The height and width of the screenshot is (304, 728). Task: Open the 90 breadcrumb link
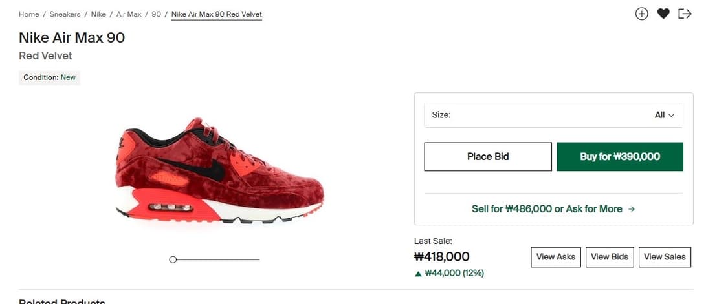coord(157,14)
